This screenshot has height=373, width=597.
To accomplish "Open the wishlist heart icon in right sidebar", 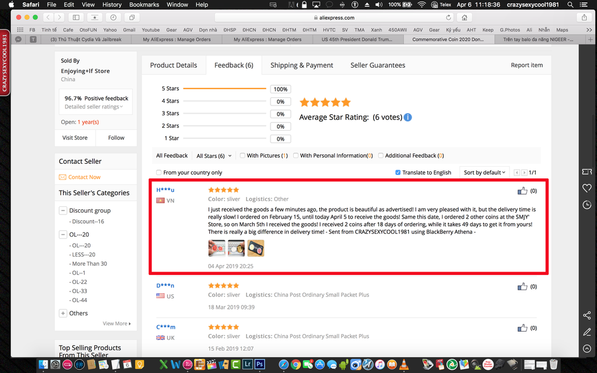I will (587, 188).
